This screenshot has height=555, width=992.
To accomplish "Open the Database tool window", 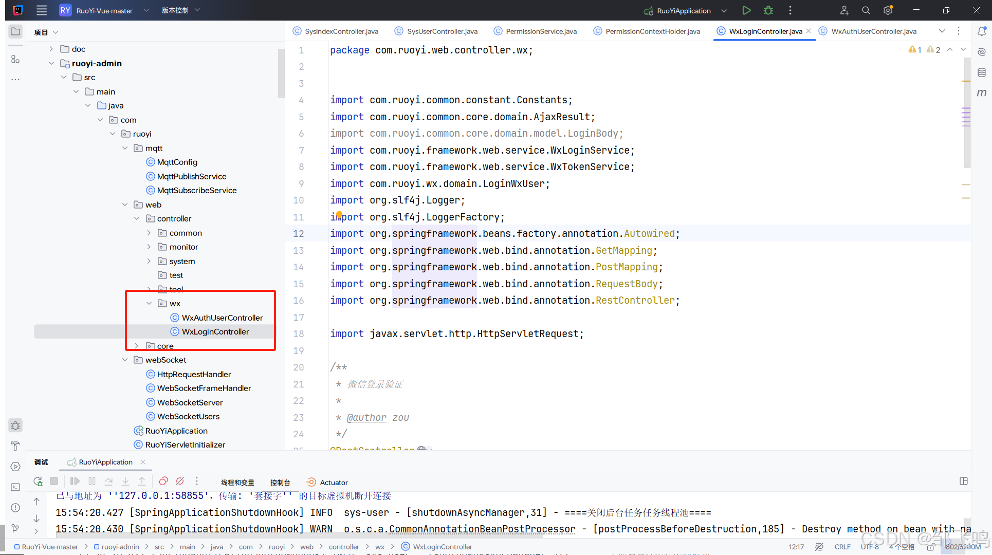I will (981, 72).
